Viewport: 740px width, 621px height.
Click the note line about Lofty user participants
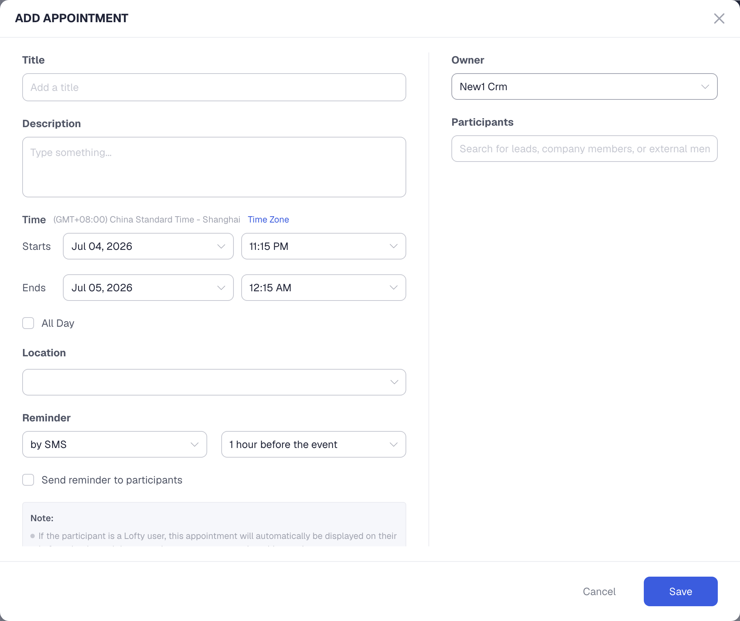tap(218, 536)
